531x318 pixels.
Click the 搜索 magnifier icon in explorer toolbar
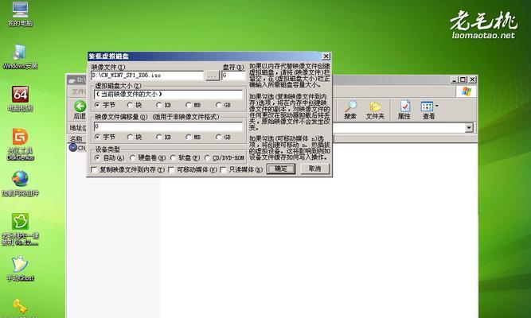click(x=350, y=107)
